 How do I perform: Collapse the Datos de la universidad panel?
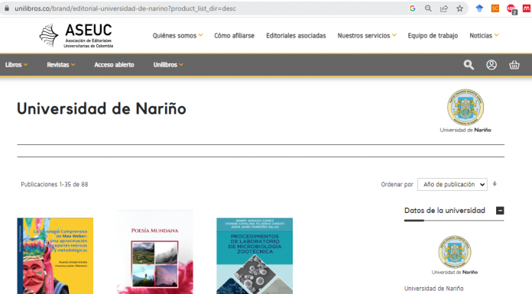coord(500,211)
